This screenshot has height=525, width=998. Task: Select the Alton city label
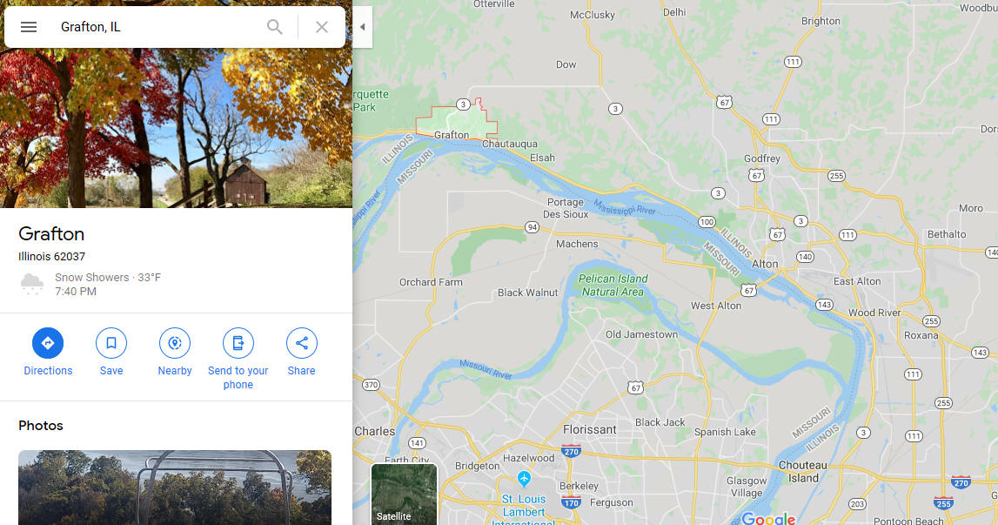tap(765, 264)
